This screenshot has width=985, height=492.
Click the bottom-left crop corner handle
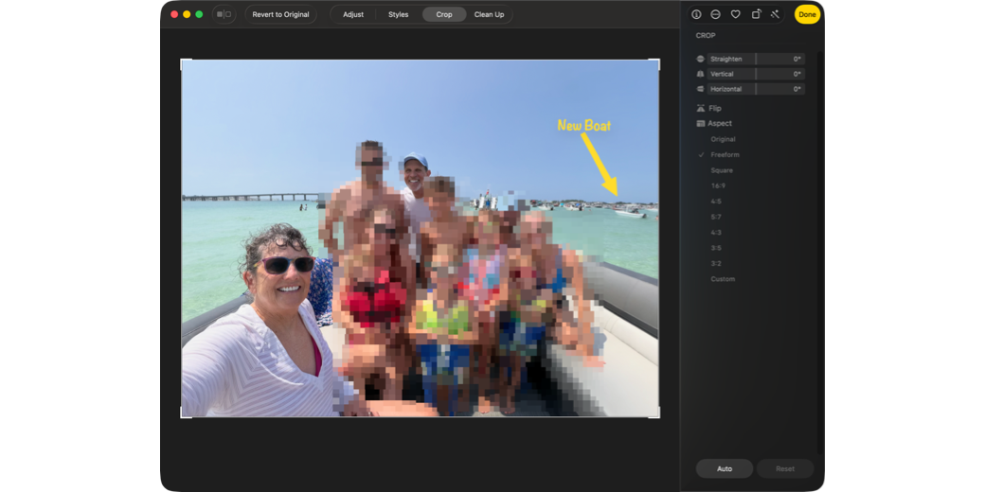point(182,415)
